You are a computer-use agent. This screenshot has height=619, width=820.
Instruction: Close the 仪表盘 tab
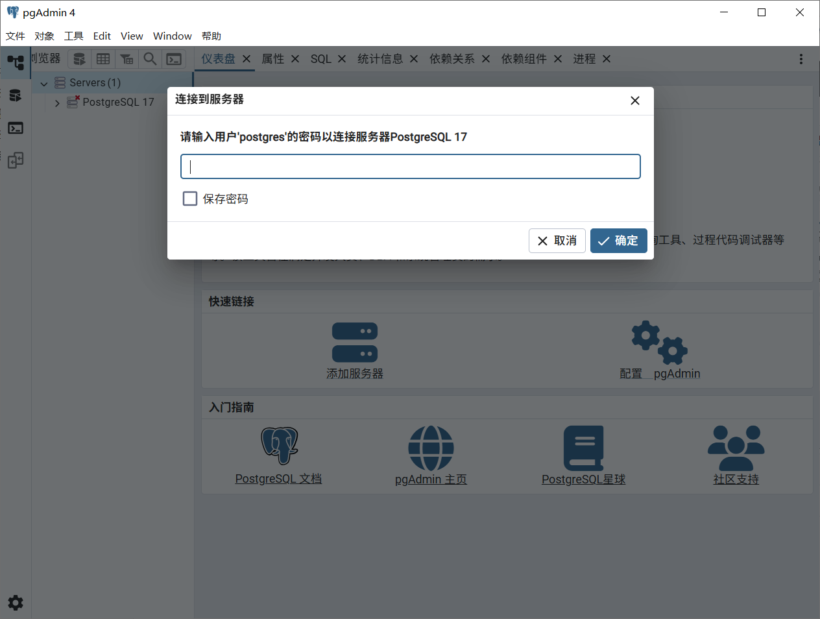click(x=247, y=59)
